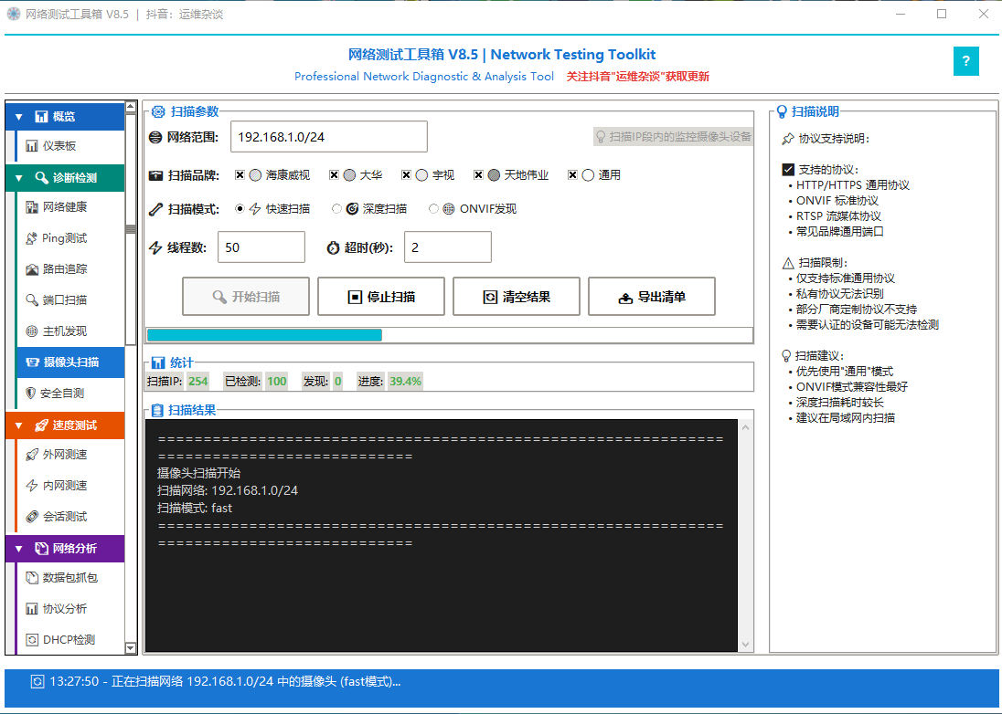
Task: Click the 进度 value 39.4%
Action: (x=405, y=382)
